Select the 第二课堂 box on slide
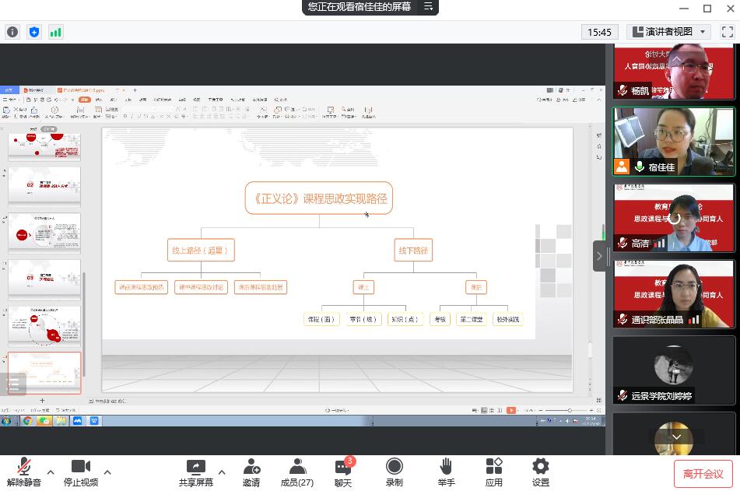 click(471, 319)
